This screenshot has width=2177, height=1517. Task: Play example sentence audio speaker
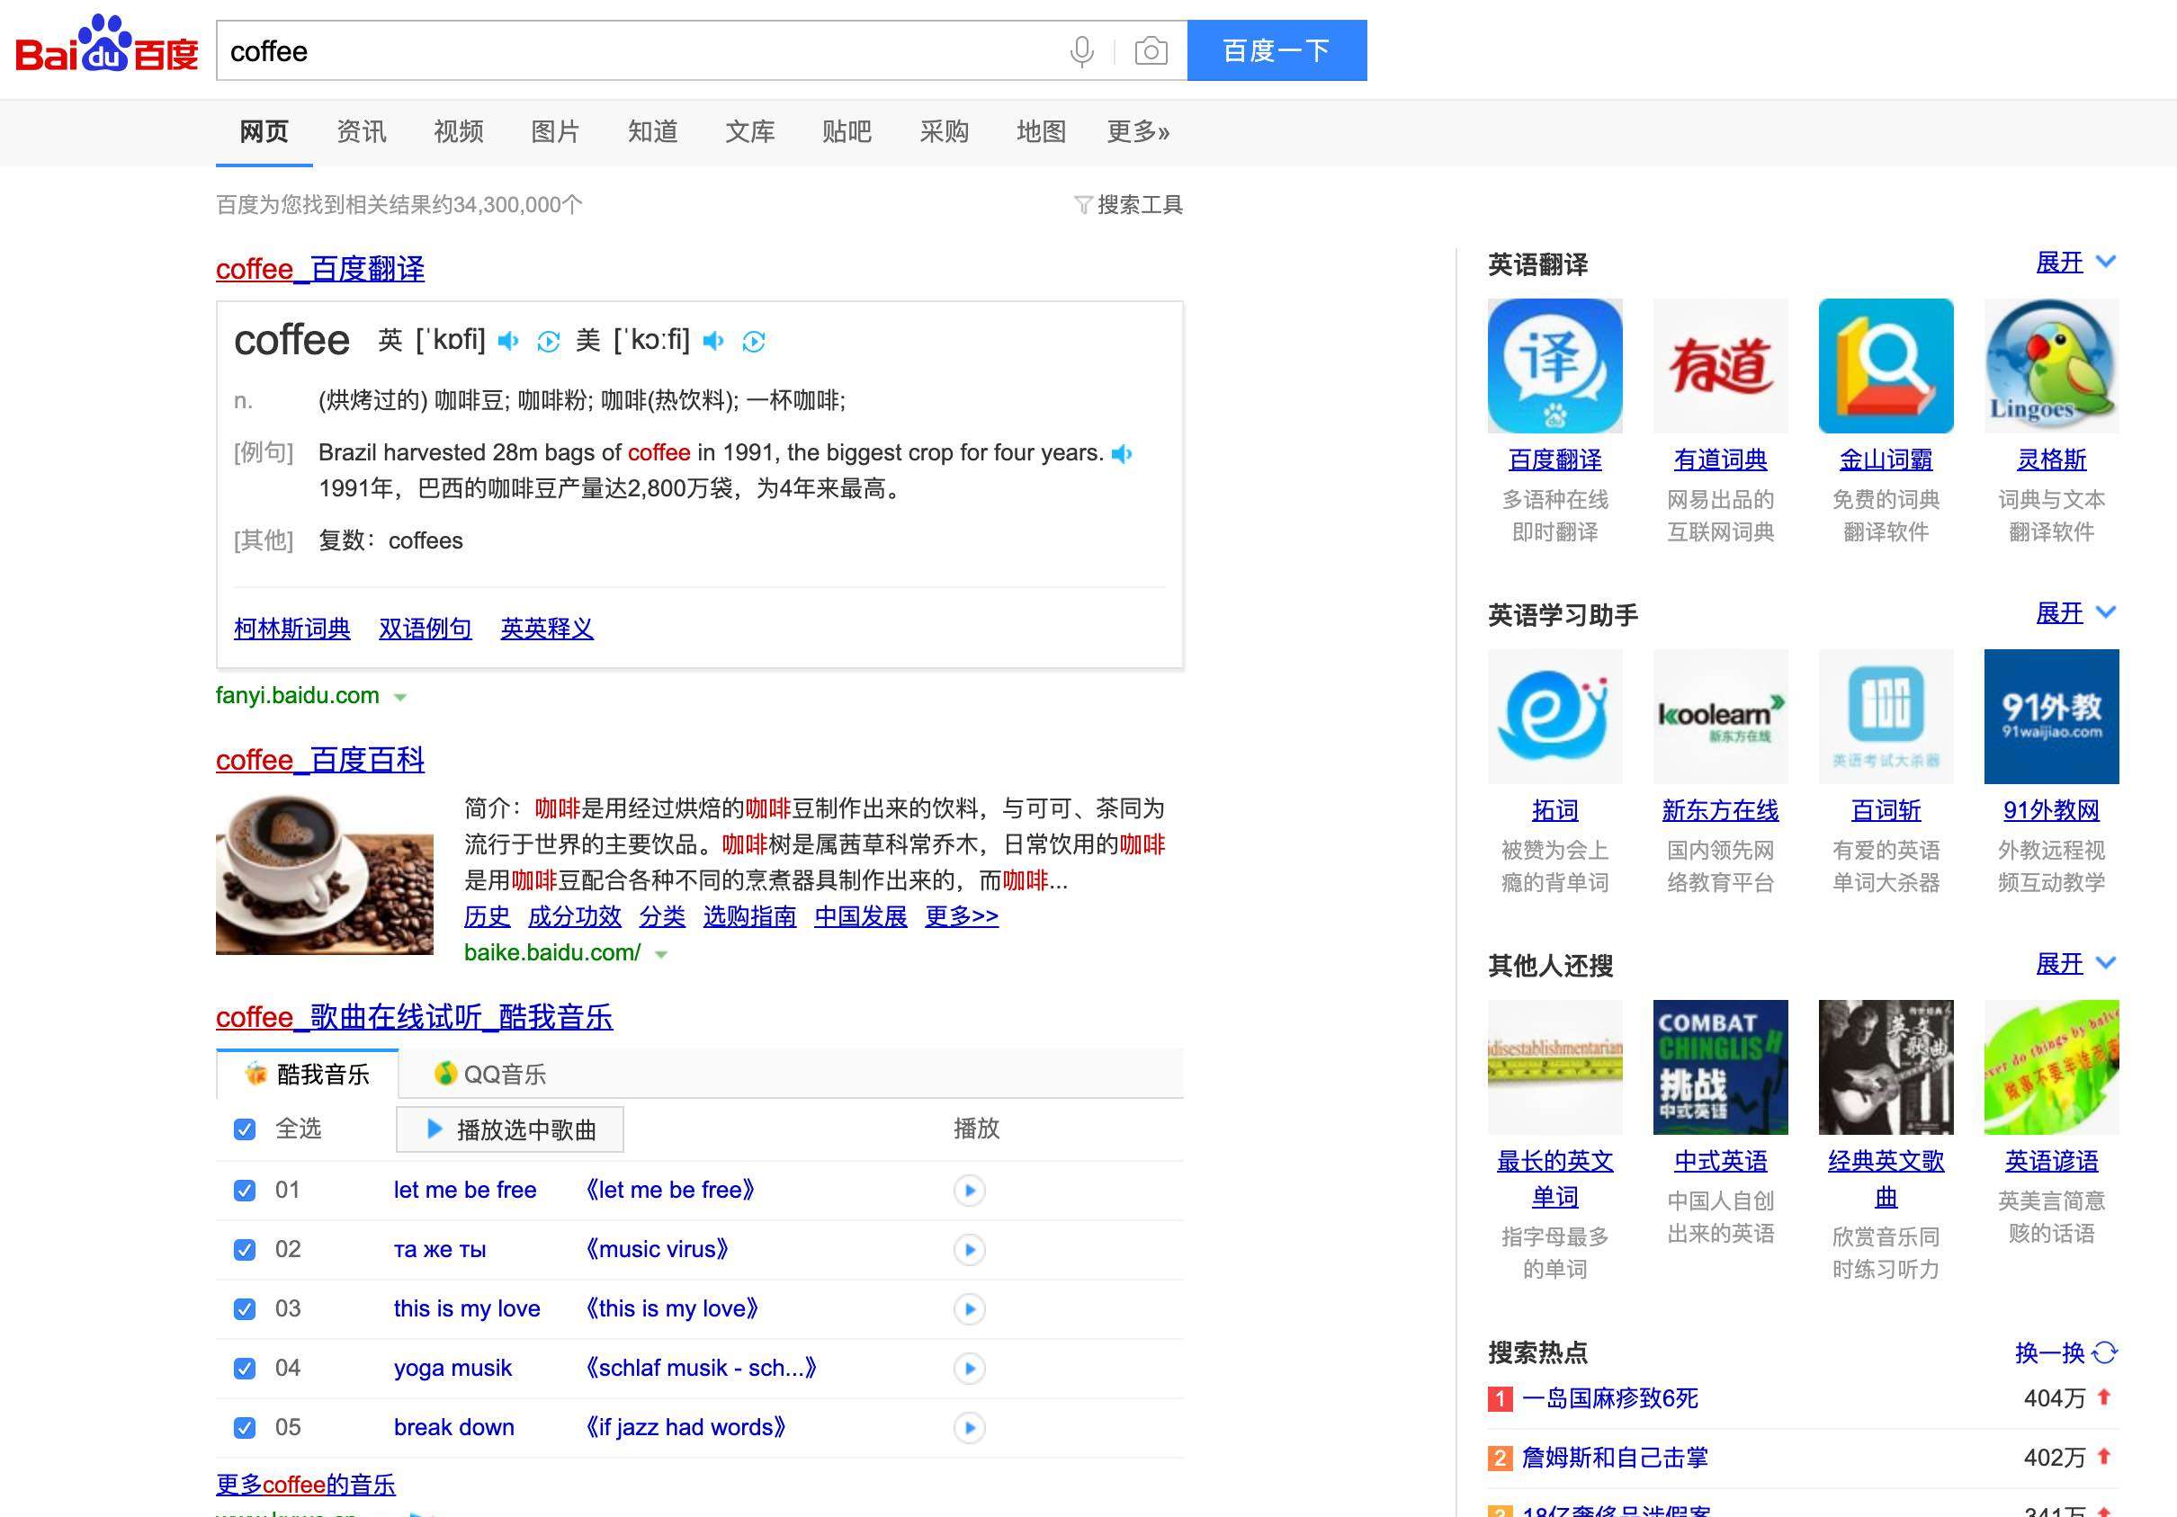(1122, 454)
